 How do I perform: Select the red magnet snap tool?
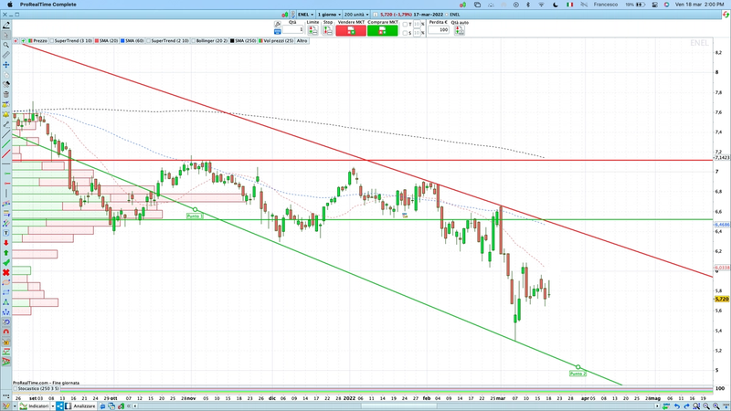coord(6,332)
